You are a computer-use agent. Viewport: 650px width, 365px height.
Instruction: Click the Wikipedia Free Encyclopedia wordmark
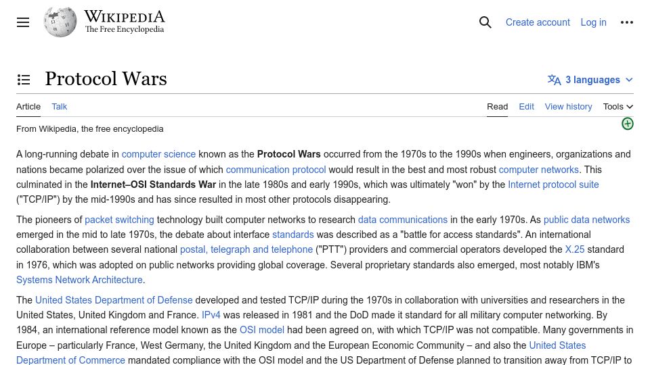click(x=125, y=22)
